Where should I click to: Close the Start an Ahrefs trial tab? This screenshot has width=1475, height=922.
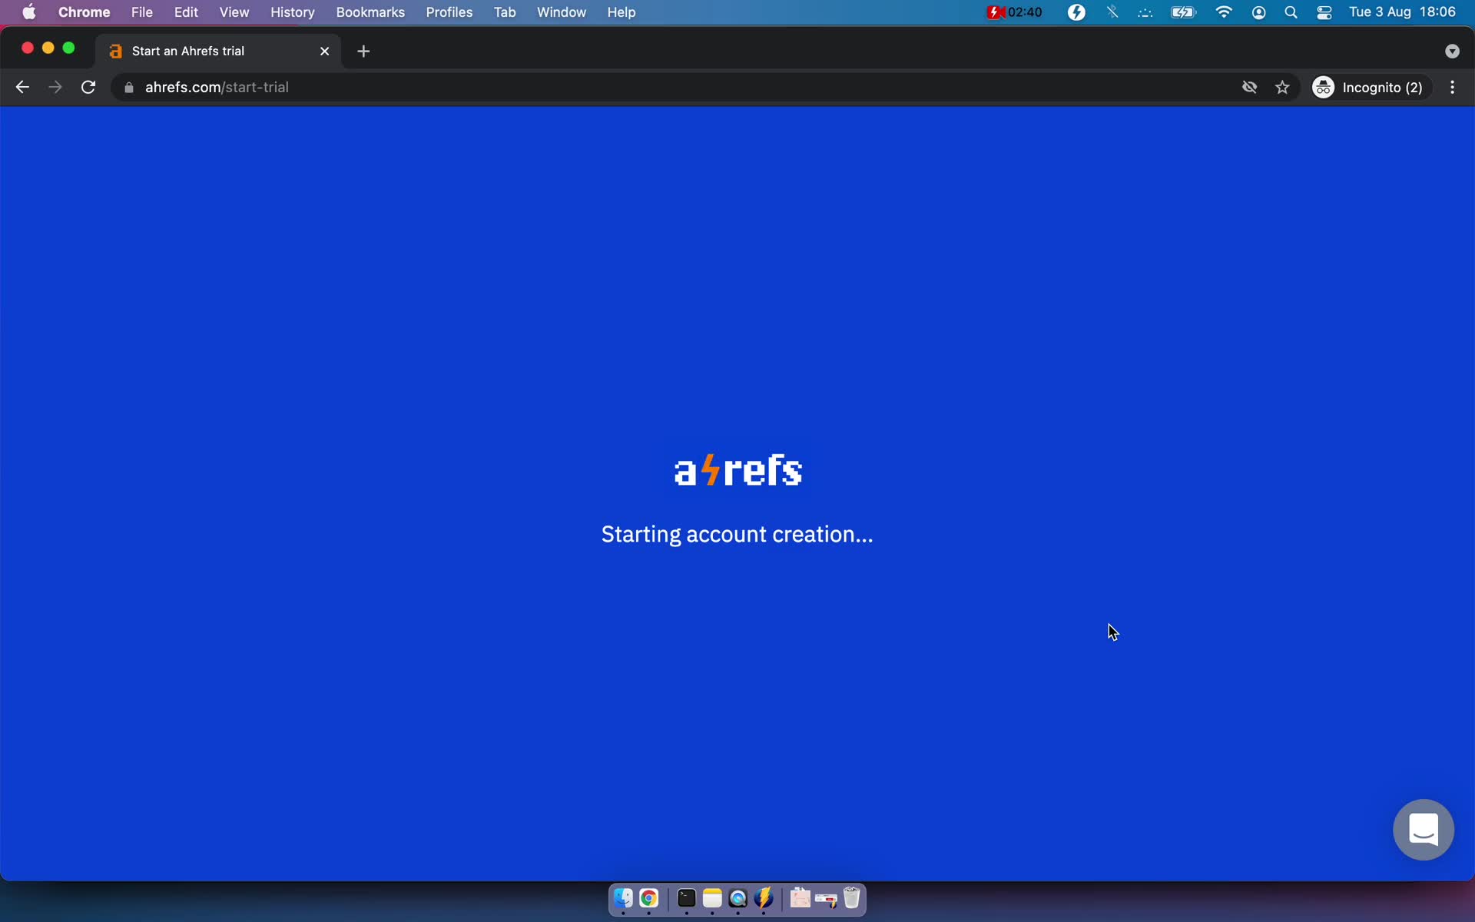tap(324, 51)
